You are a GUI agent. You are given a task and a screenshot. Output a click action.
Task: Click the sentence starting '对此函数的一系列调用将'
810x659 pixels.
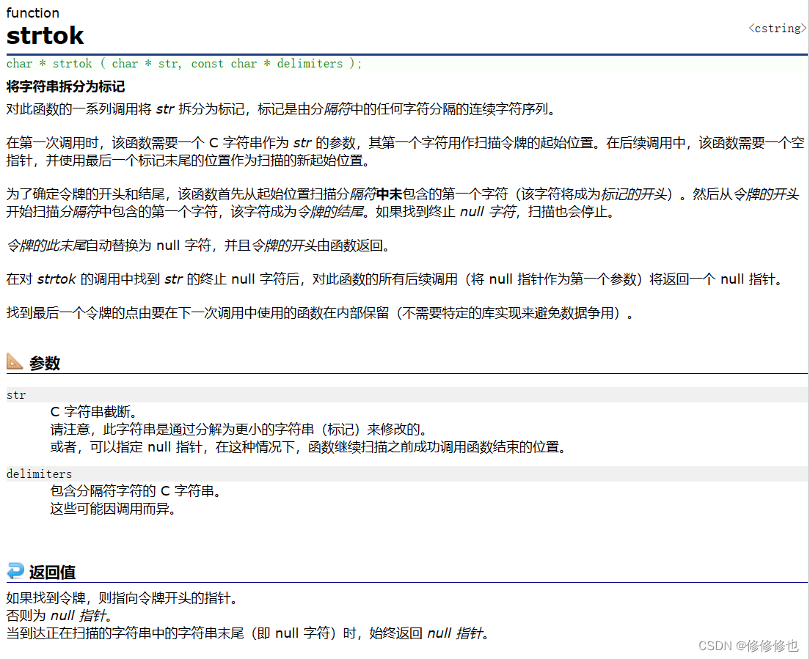[x=282, y=109]
